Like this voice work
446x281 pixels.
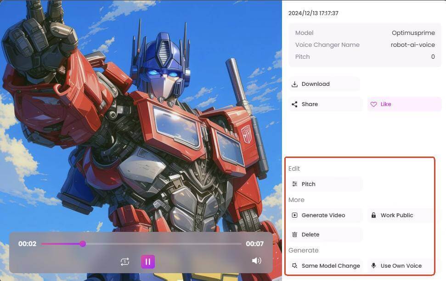point(405,104)
